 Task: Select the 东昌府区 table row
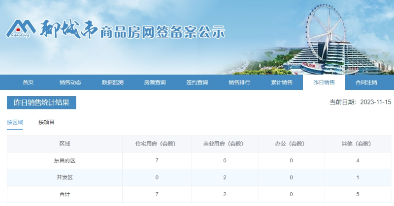(65, 160)
